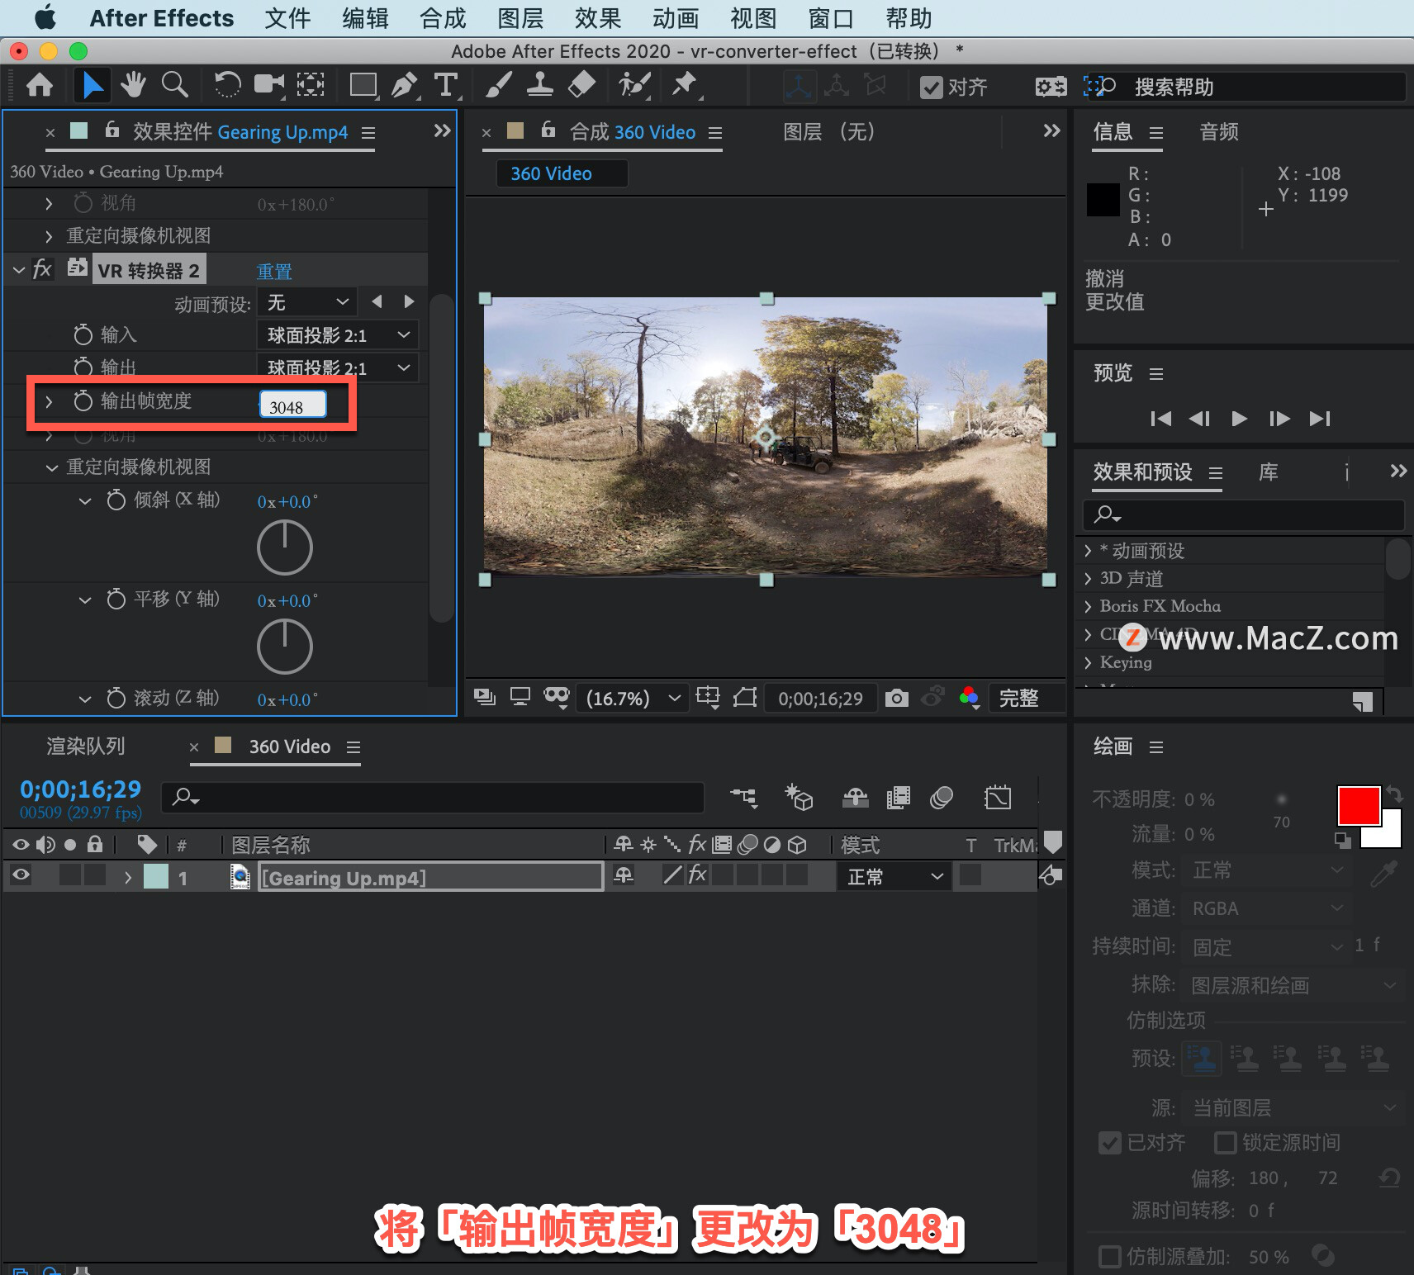Open the 合成 menu
1414x1275 pixels.
coord(443,18)
